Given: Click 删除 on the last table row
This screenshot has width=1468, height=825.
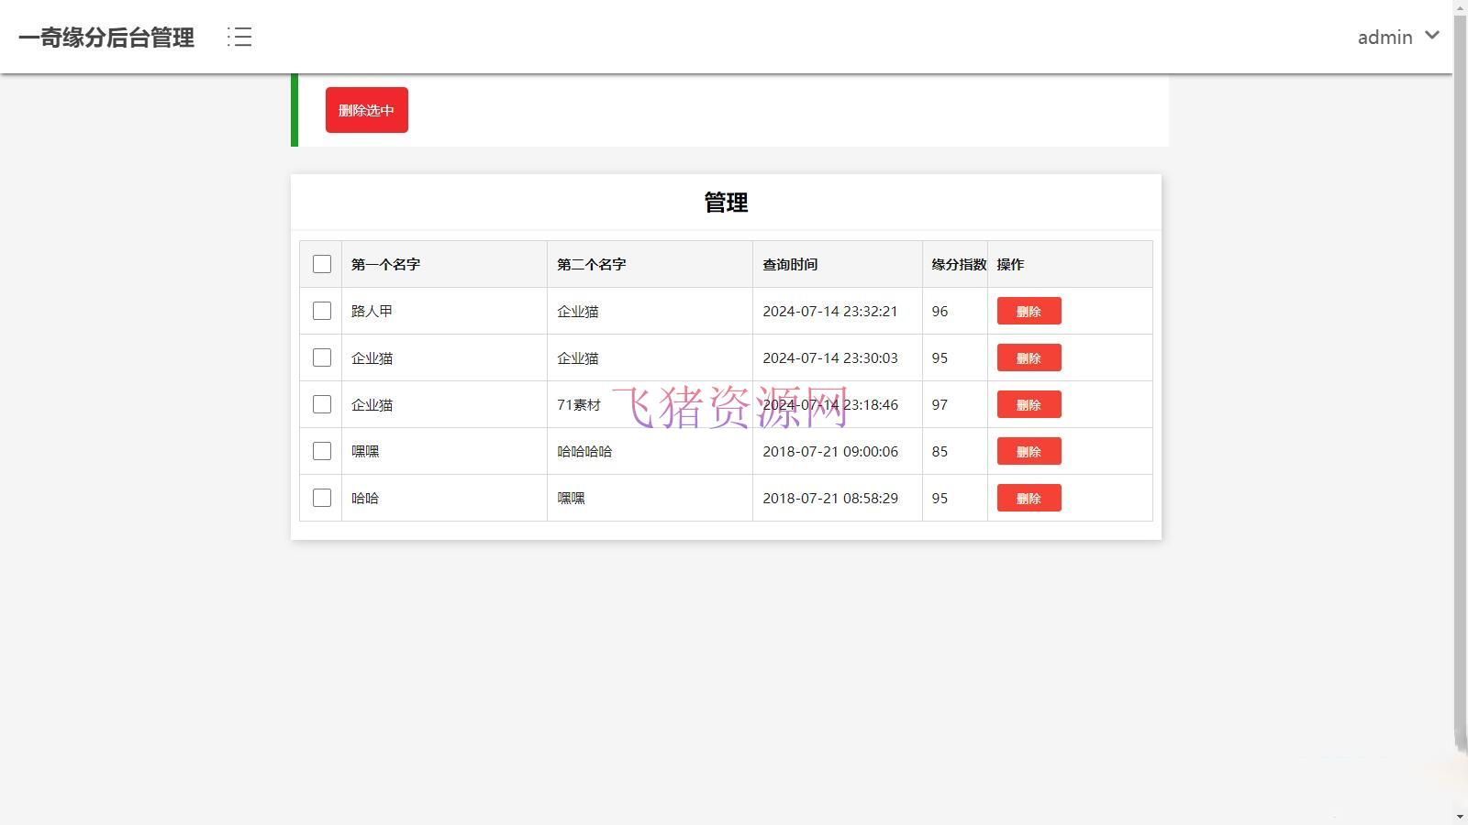Looking at the screenshot, I should pyautogui.click(x=1028, y=498).
